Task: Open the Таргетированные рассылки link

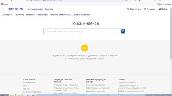Action: [98, 88]
